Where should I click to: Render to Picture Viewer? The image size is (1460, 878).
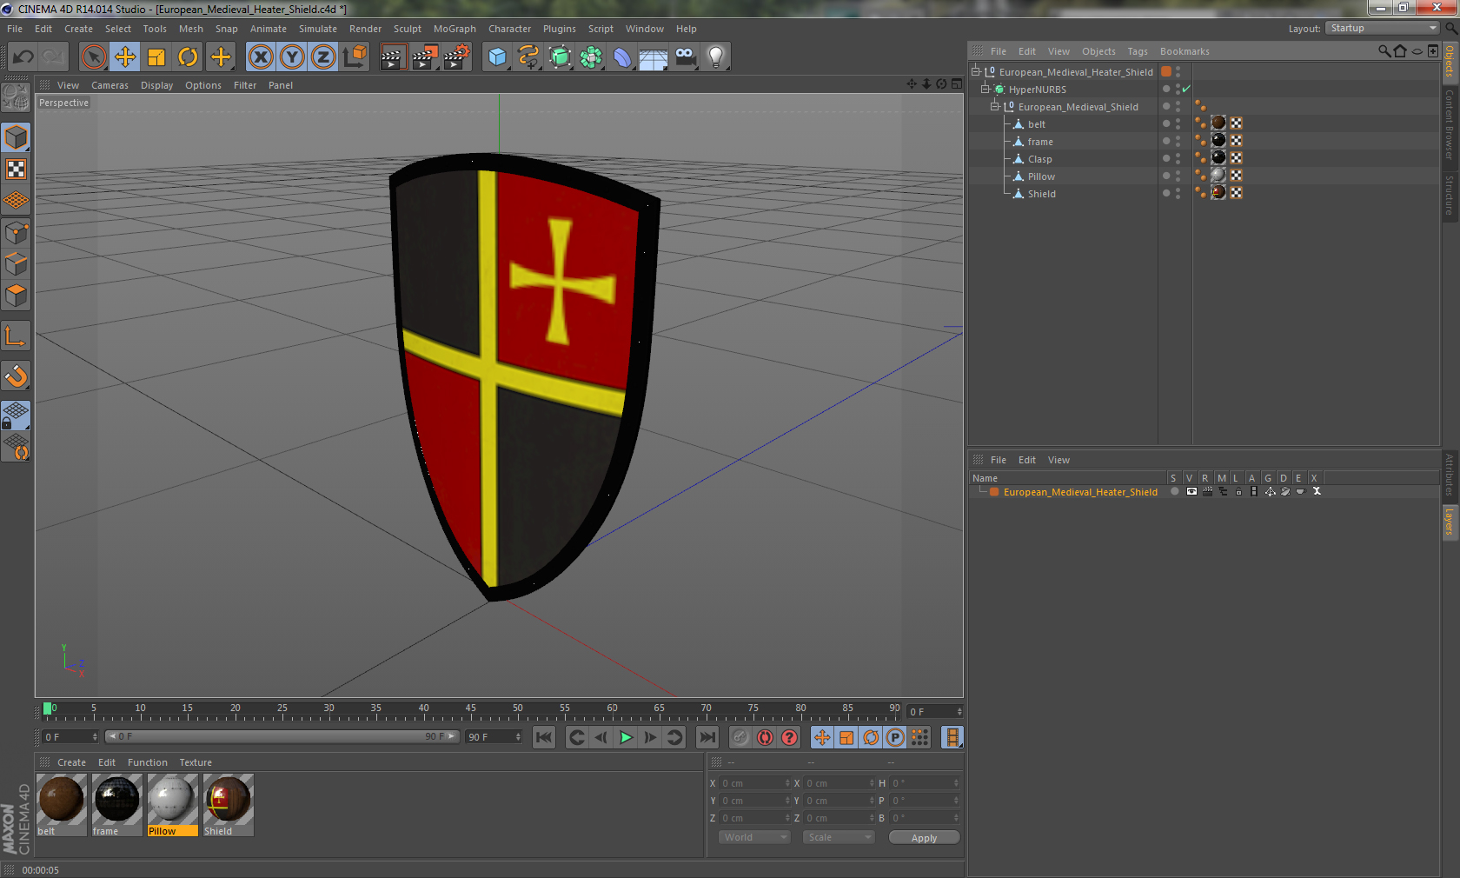tap(425, 57)
